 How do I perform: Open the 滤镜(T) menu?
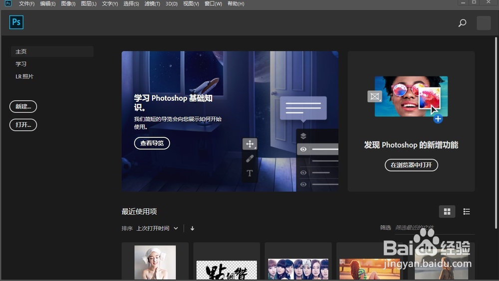(152, 4)
